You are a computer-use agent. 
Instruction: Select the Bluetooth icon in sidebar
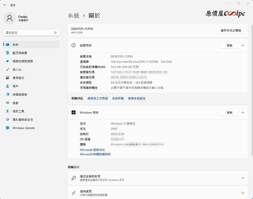pyautogui.click(x=7, y=53)
